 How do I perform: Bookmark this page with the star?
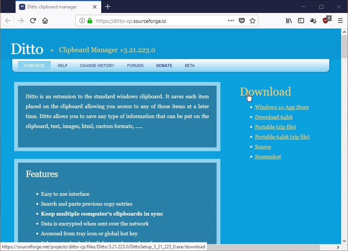(x=253, y=21)
